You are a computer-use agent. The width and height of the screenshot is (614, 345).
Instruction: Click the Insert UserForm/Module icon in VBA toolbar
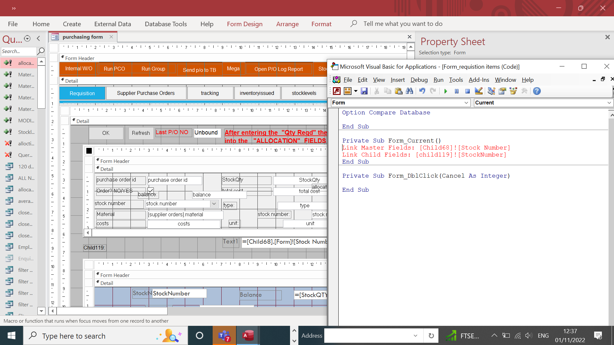click(347, 91)
